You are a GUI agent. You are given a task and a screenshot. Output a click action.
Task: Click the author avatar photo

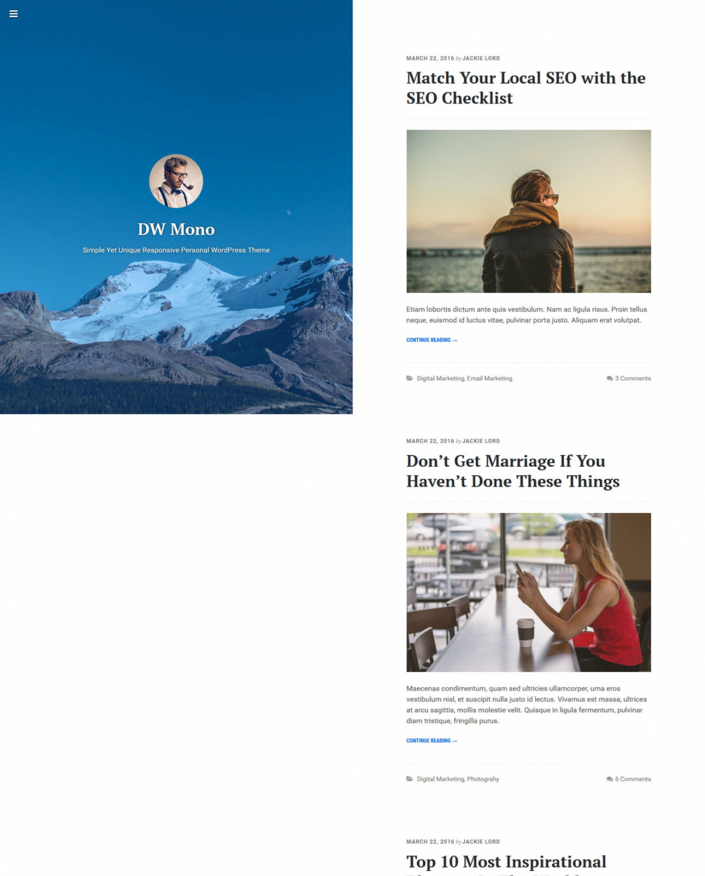(176, 181)
